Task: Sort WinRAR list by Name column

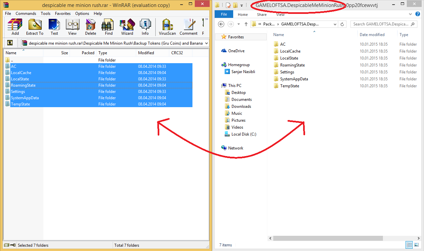Action: [x=23, y=53]
